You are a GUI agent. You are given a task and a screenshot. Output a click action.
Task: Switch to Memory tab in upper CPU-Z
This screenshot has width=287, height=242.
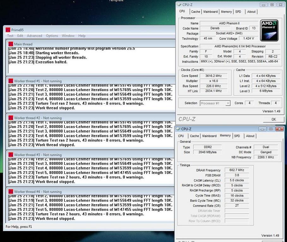(x=226, y=12)
